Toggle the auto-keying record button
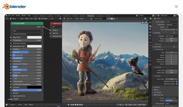 [68, 105]
